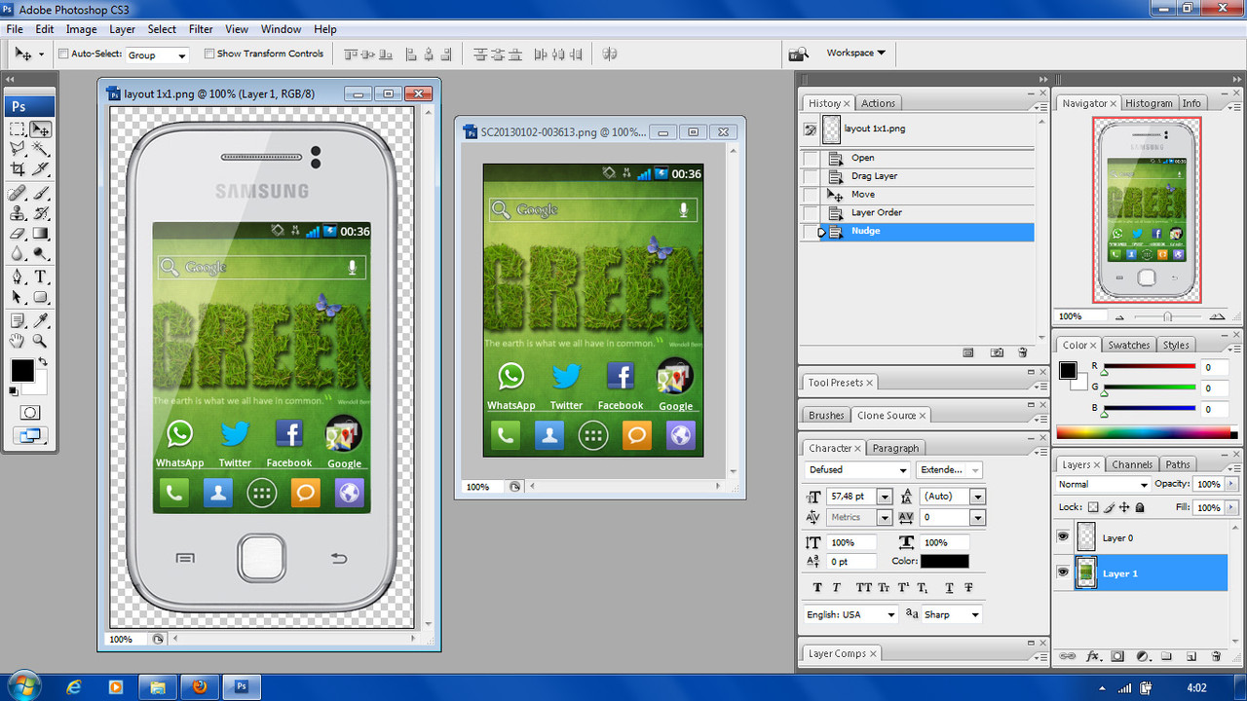Viewport: 1247px width, 701px height.
Task: Select the Eraser tool
Action: 18,234
